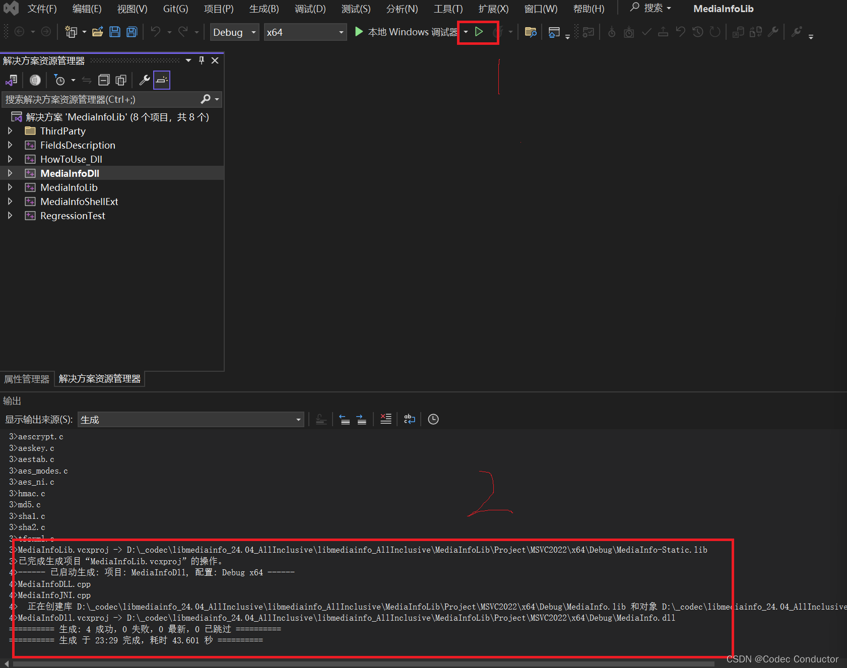Go to next message in Output panel
The image size is (847, 668).
tap(362, 419)
